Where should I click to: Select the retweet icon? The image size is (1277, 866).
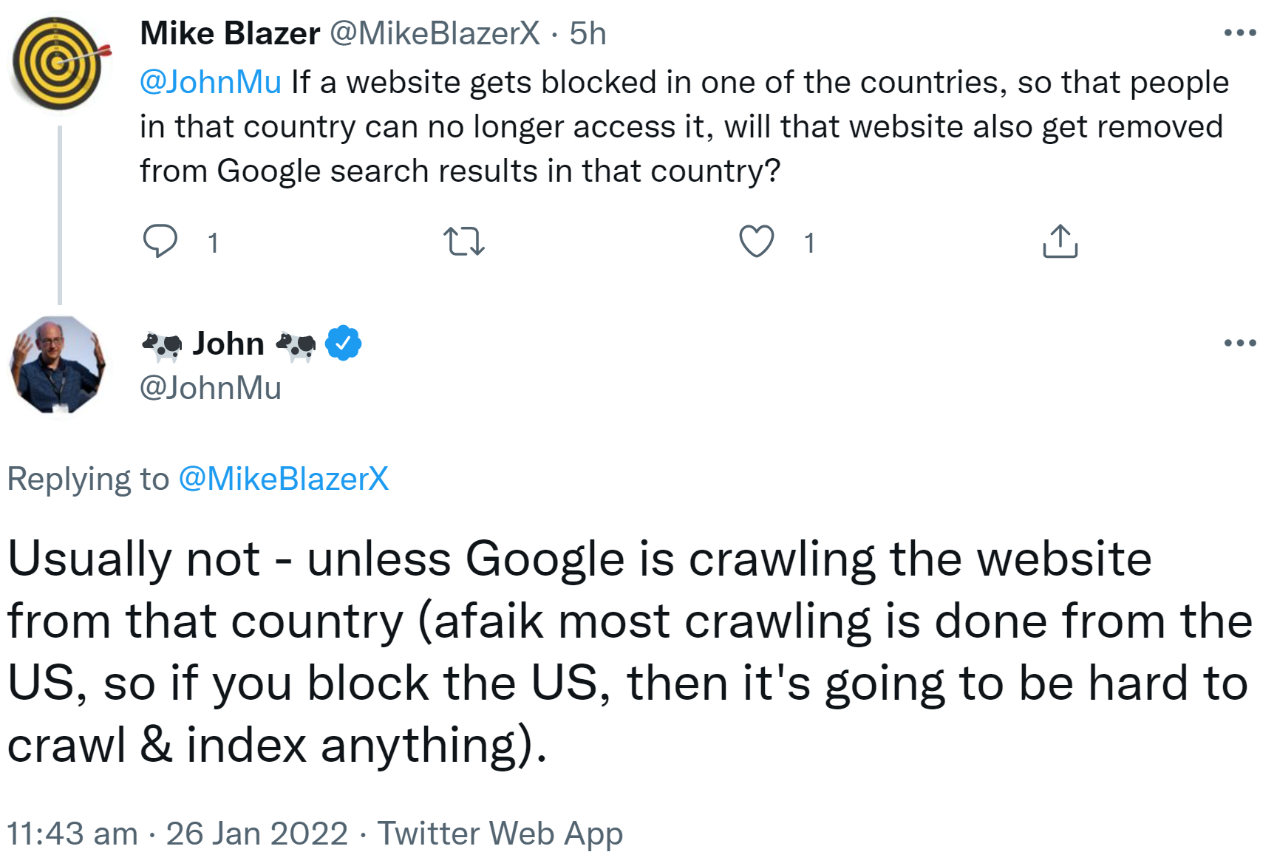463,242
